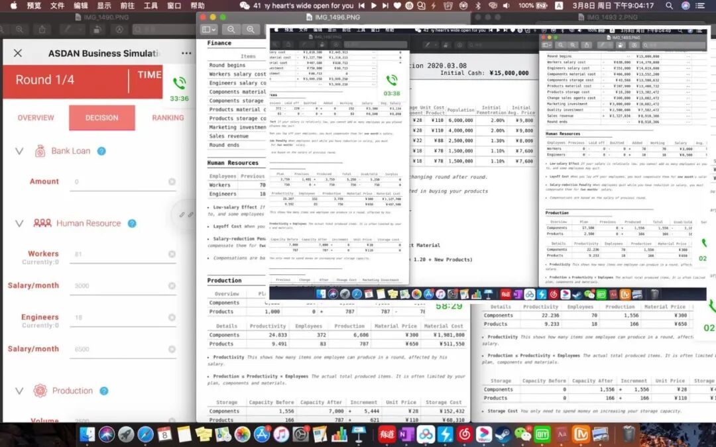Open the three-dot more menu in ASDAN header
Image resolution: width=716 pixels, height=447 pixels.
click(x=186, y=54)
